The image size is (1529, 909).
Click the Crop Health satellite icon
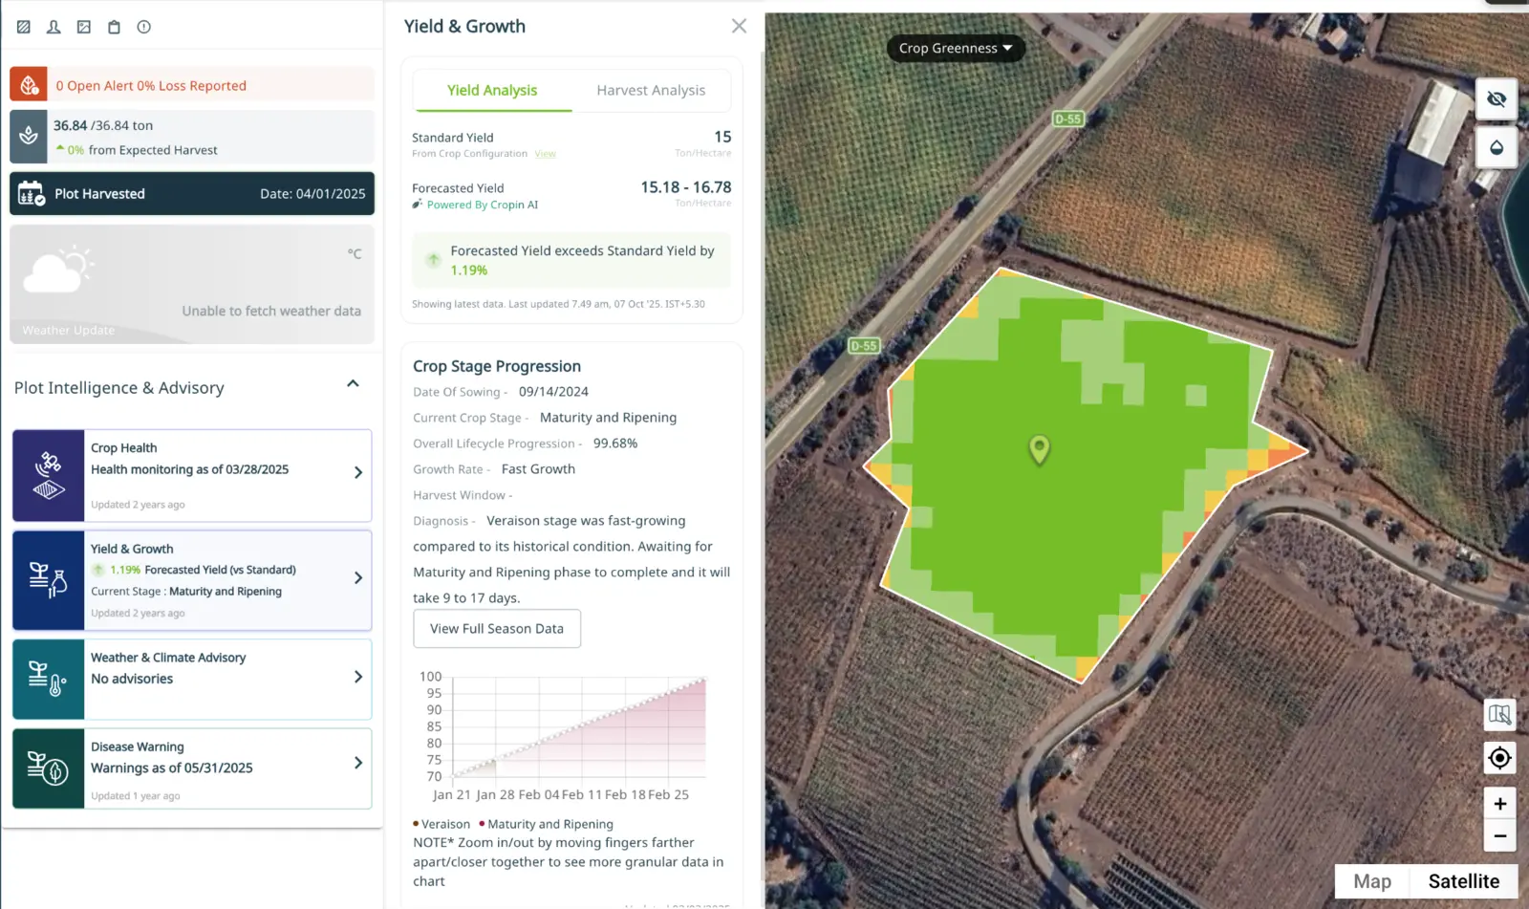pyautogui.click(x=49, y=475)
